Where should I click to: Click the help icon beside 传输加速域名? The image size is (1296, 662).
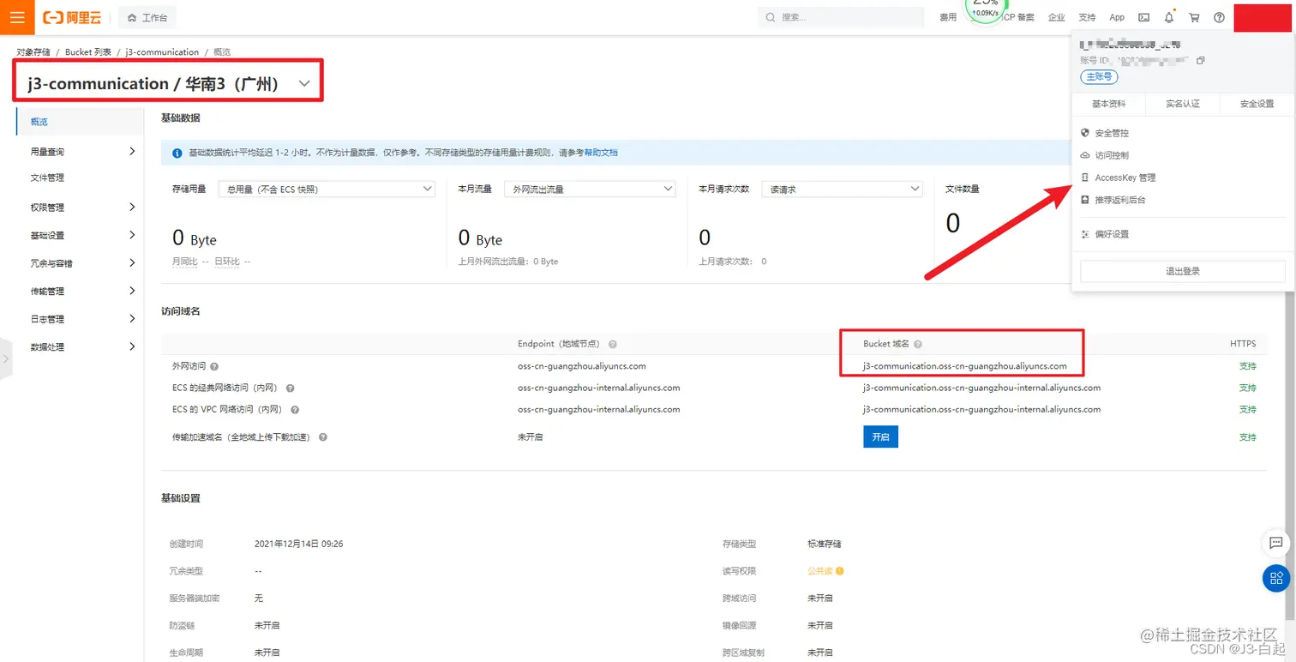coord(323,437)
